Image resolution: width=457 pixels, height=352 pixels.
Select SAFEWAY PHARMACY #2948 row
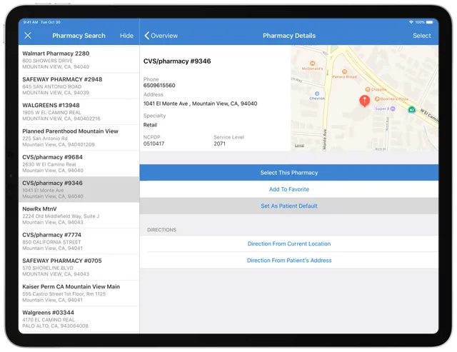(79, 86)
